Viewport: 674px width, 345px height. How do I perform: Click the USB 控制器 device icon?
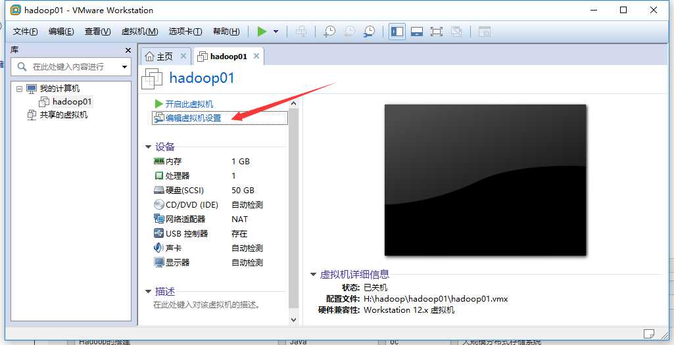click(x=159, y=233)
